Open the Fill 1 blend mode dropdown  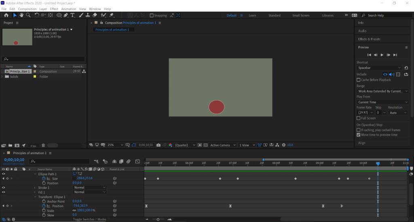89,192
